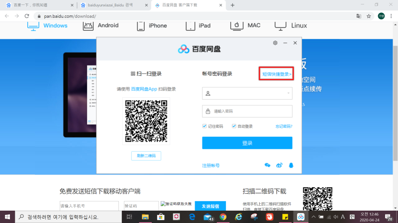Select the iPhone platform tab
Screen dimensions: 398x223
click(152, 26)
